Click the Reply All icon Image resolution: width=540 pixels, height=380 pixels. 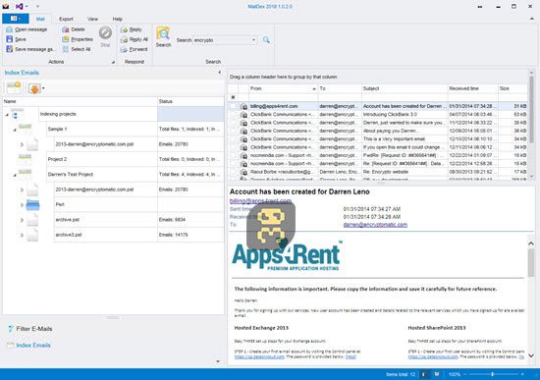[x=124, y=39]
